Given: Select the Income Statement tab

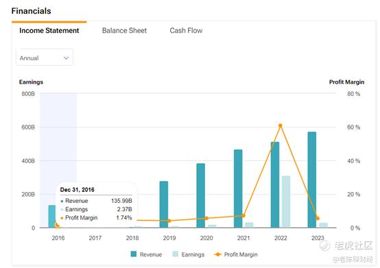Looking at the screenshot, I should point(49,31).
